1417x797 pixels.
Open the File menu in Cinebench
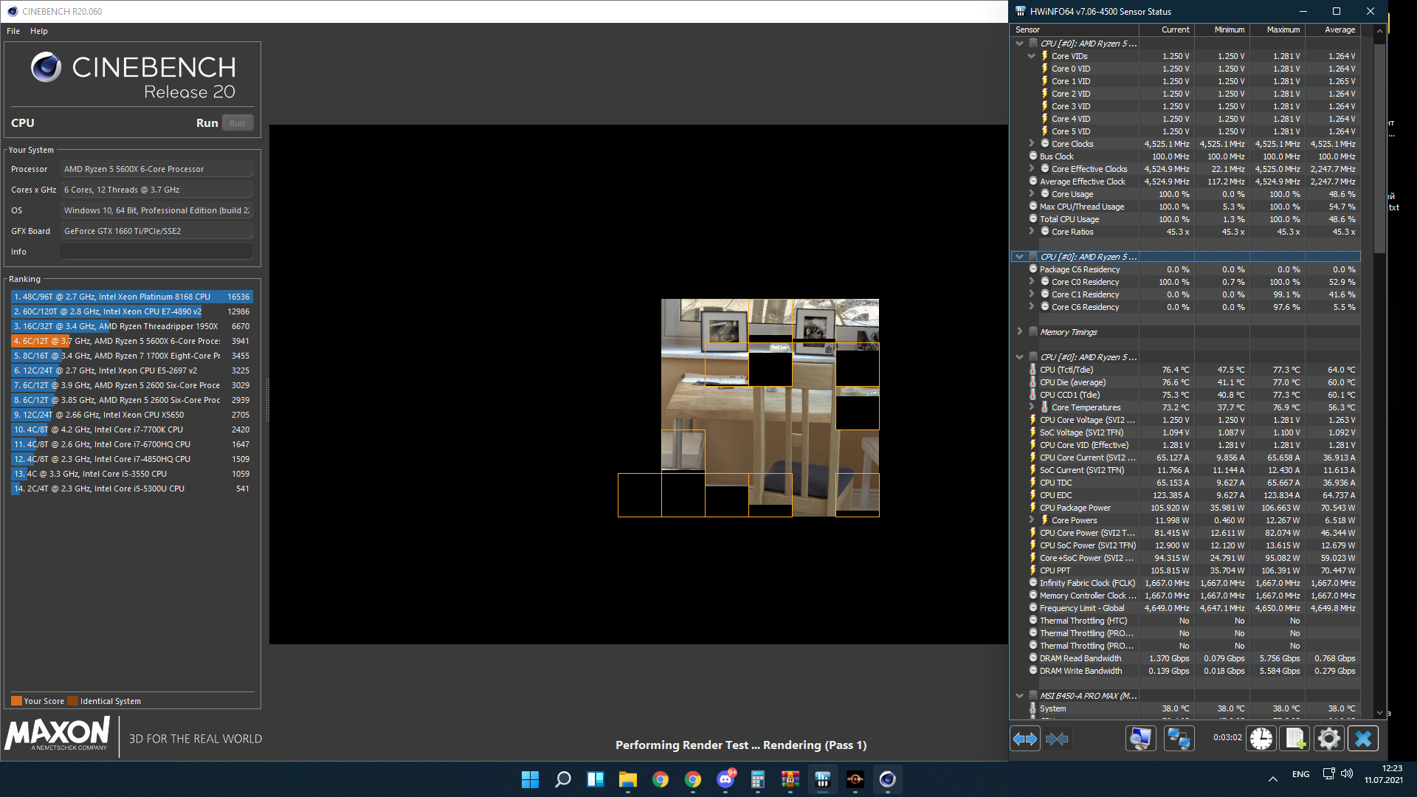[13, 31]
